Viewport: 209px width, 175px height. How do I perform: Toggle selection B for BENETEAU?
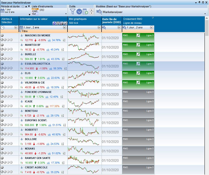point(5,115)
